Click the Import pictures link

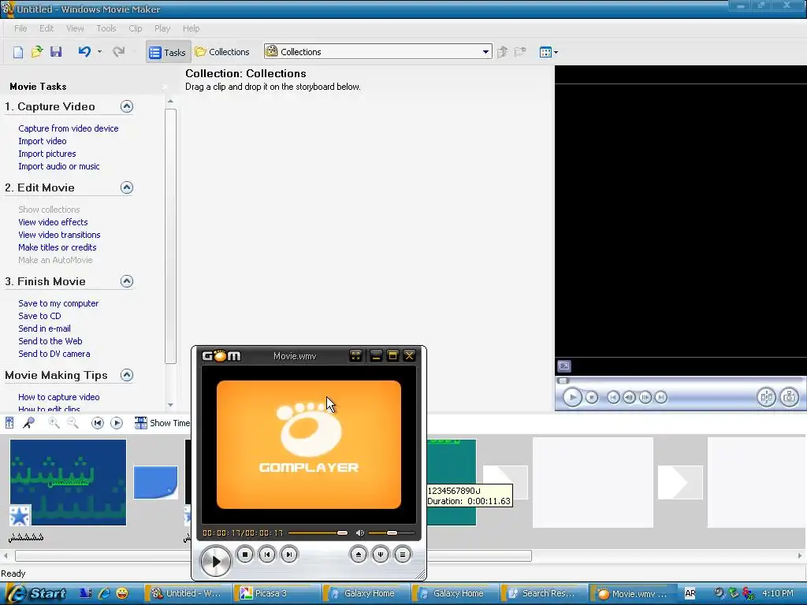click(x=46, y=154)
